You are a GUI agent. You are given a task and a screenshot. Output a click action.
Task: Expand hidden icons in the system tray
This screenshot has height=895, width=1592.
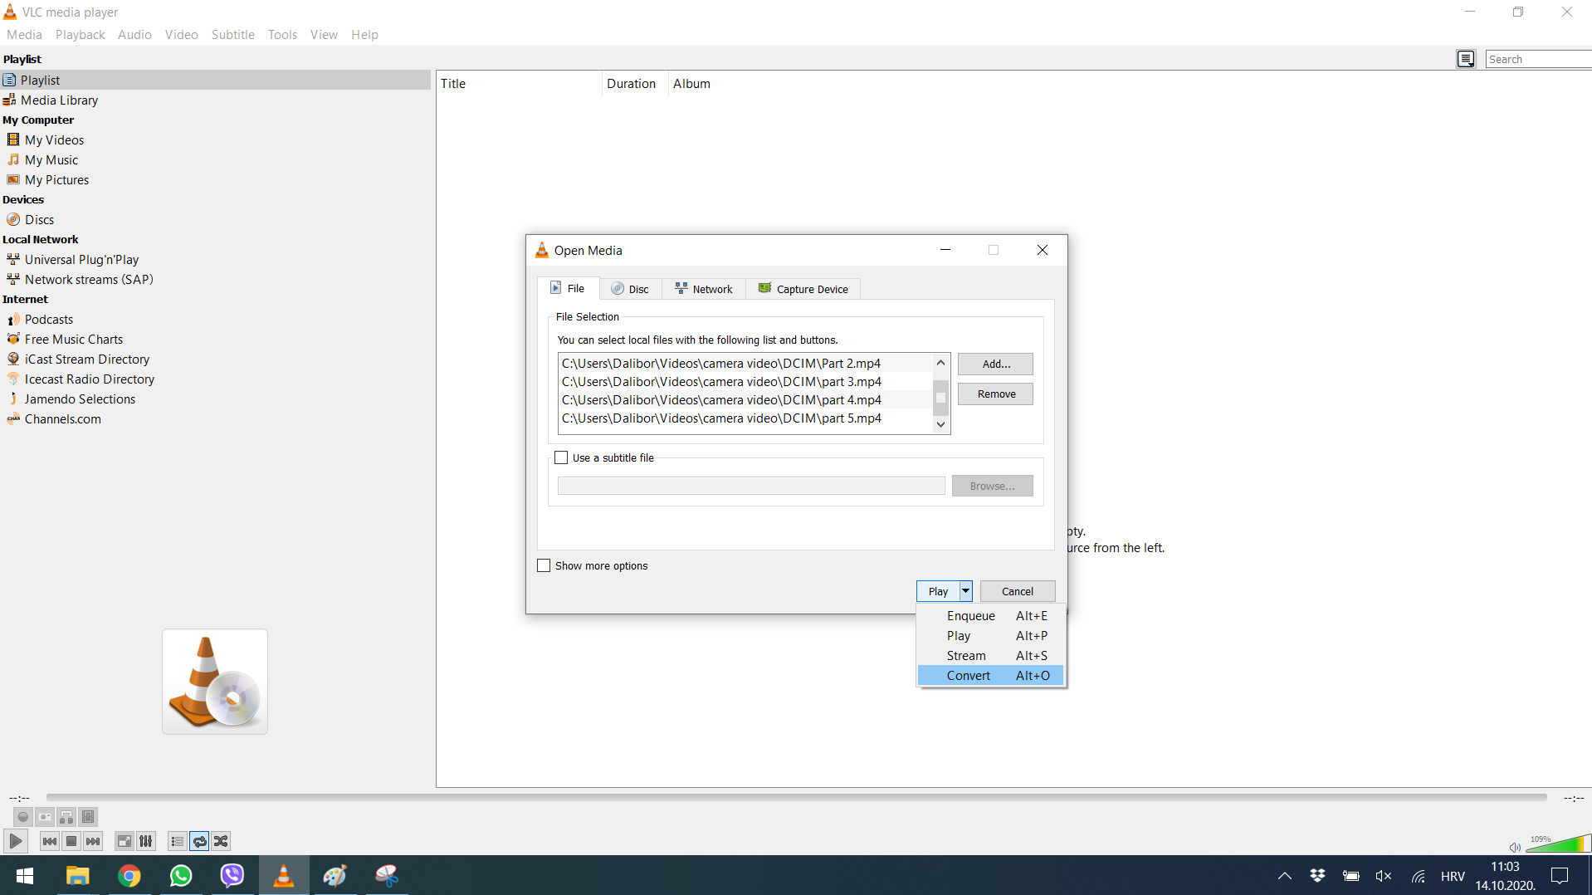1283,876
